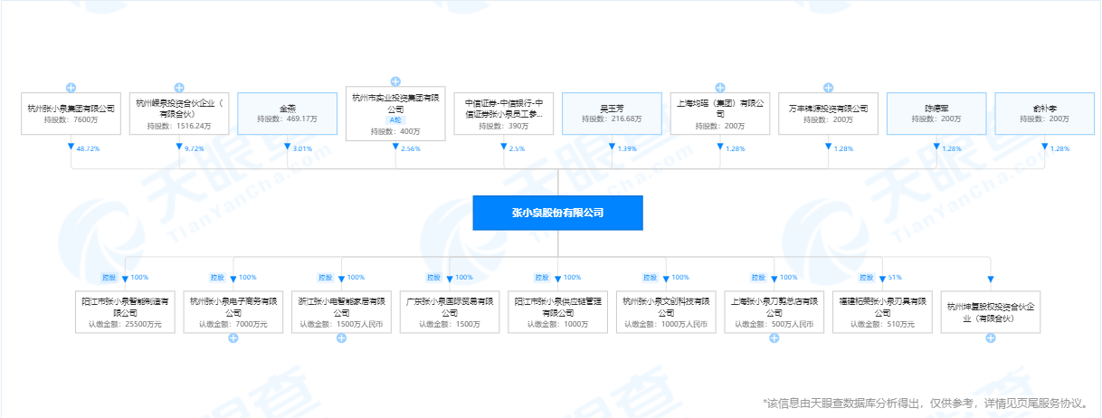Screen dimensions: 1102x418
Task: Open 杭州市实业投资集团有限公司 card
Action: click(x=395, y=113)
